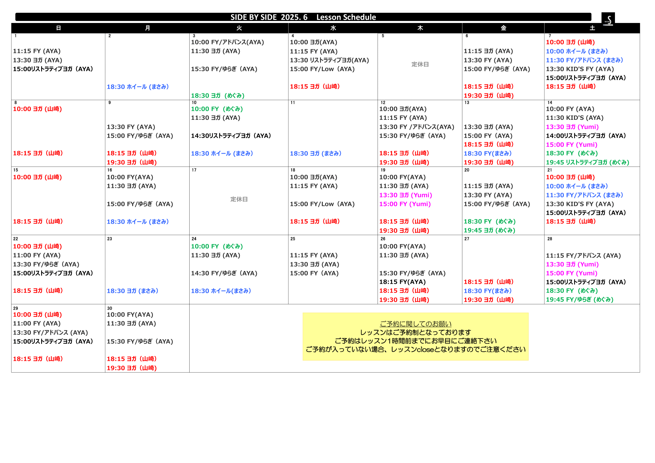The image size is (655, 463).
Task: Click the date number 11 cell label
Action: tap(293, 103)
